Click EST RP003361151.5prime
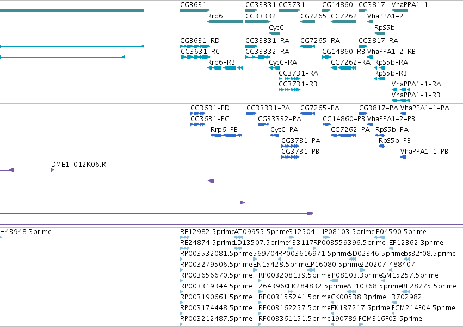This screenshot has width=463, height=327. [x=294, y=318]
